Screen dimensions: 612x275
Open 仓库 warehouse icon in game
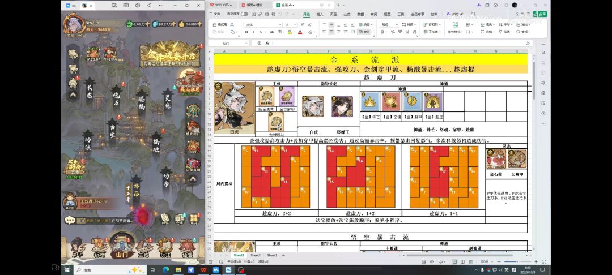(x=179, y=219)
